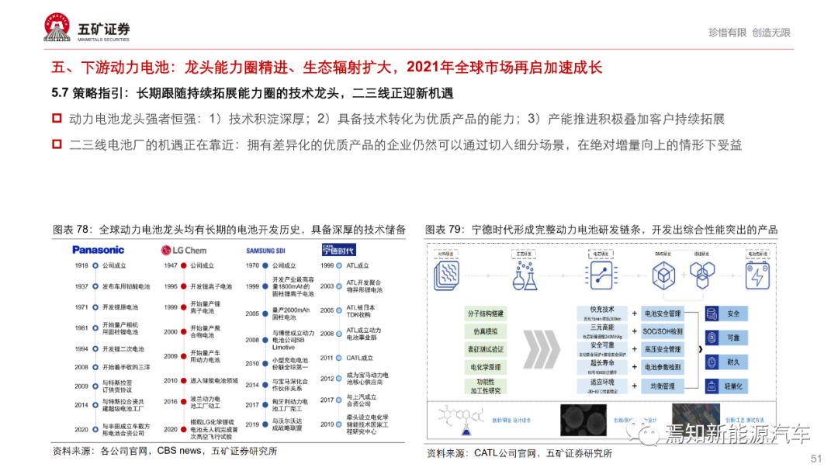Select the 高压安全管理 box
Screen dimensions: 838x471
point(663,350)
